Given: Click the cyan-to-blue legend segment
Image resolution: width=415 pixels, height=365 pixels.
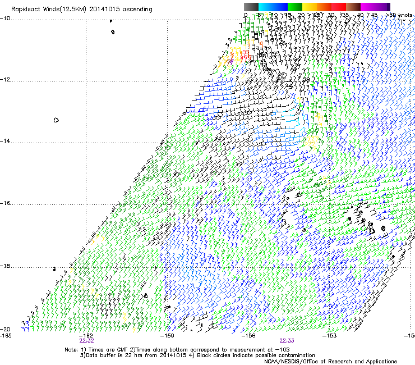Looking at the screenshot, I should click(273, 7).
